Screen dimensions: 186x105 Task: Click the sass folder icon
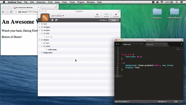pos(44,46)
